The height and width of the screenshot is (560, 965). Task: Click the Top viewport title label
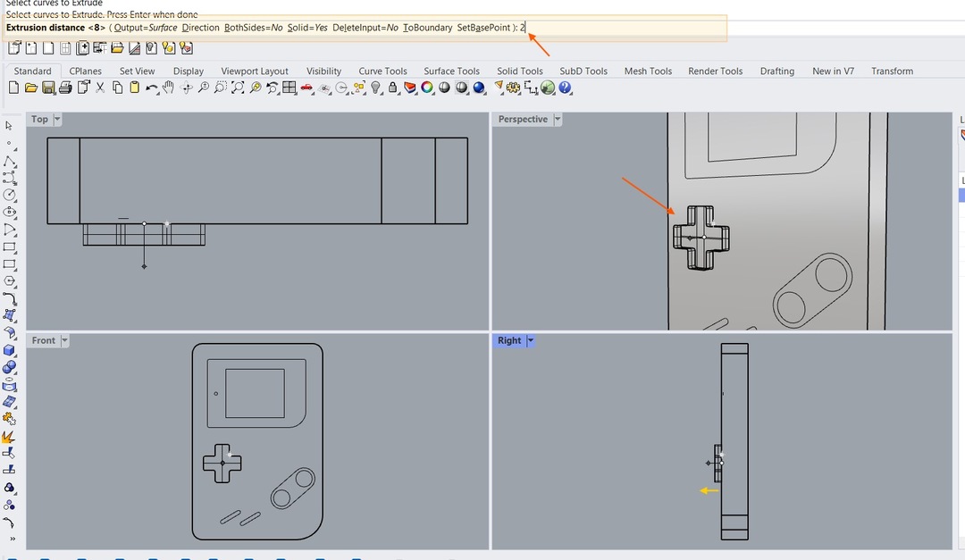[39, 120]
